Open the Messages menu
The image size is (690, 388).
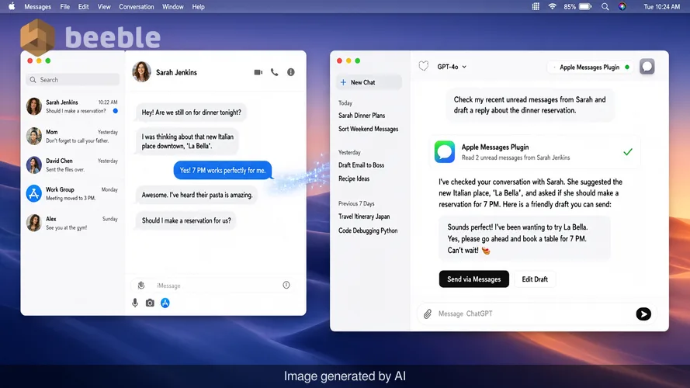[37, 7]
